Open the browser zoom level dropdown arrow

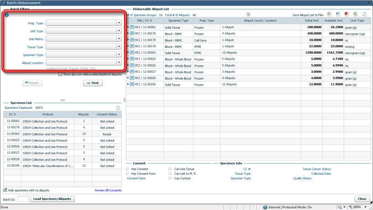tap(365, 207)
